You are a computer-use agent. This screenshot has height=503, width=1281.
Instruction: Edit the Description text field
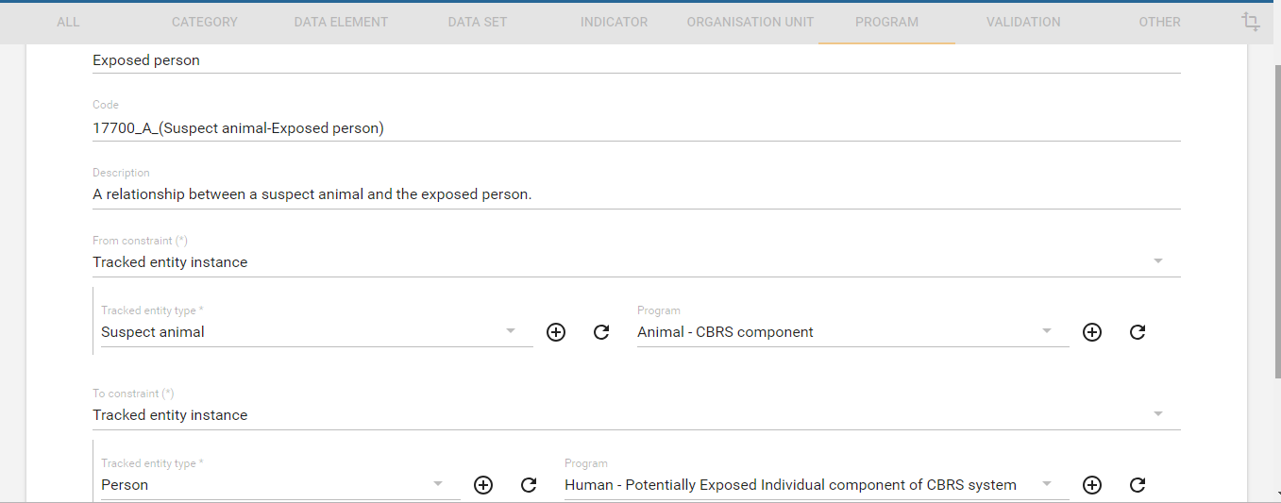pyautogui.click(x=635, y=195)
